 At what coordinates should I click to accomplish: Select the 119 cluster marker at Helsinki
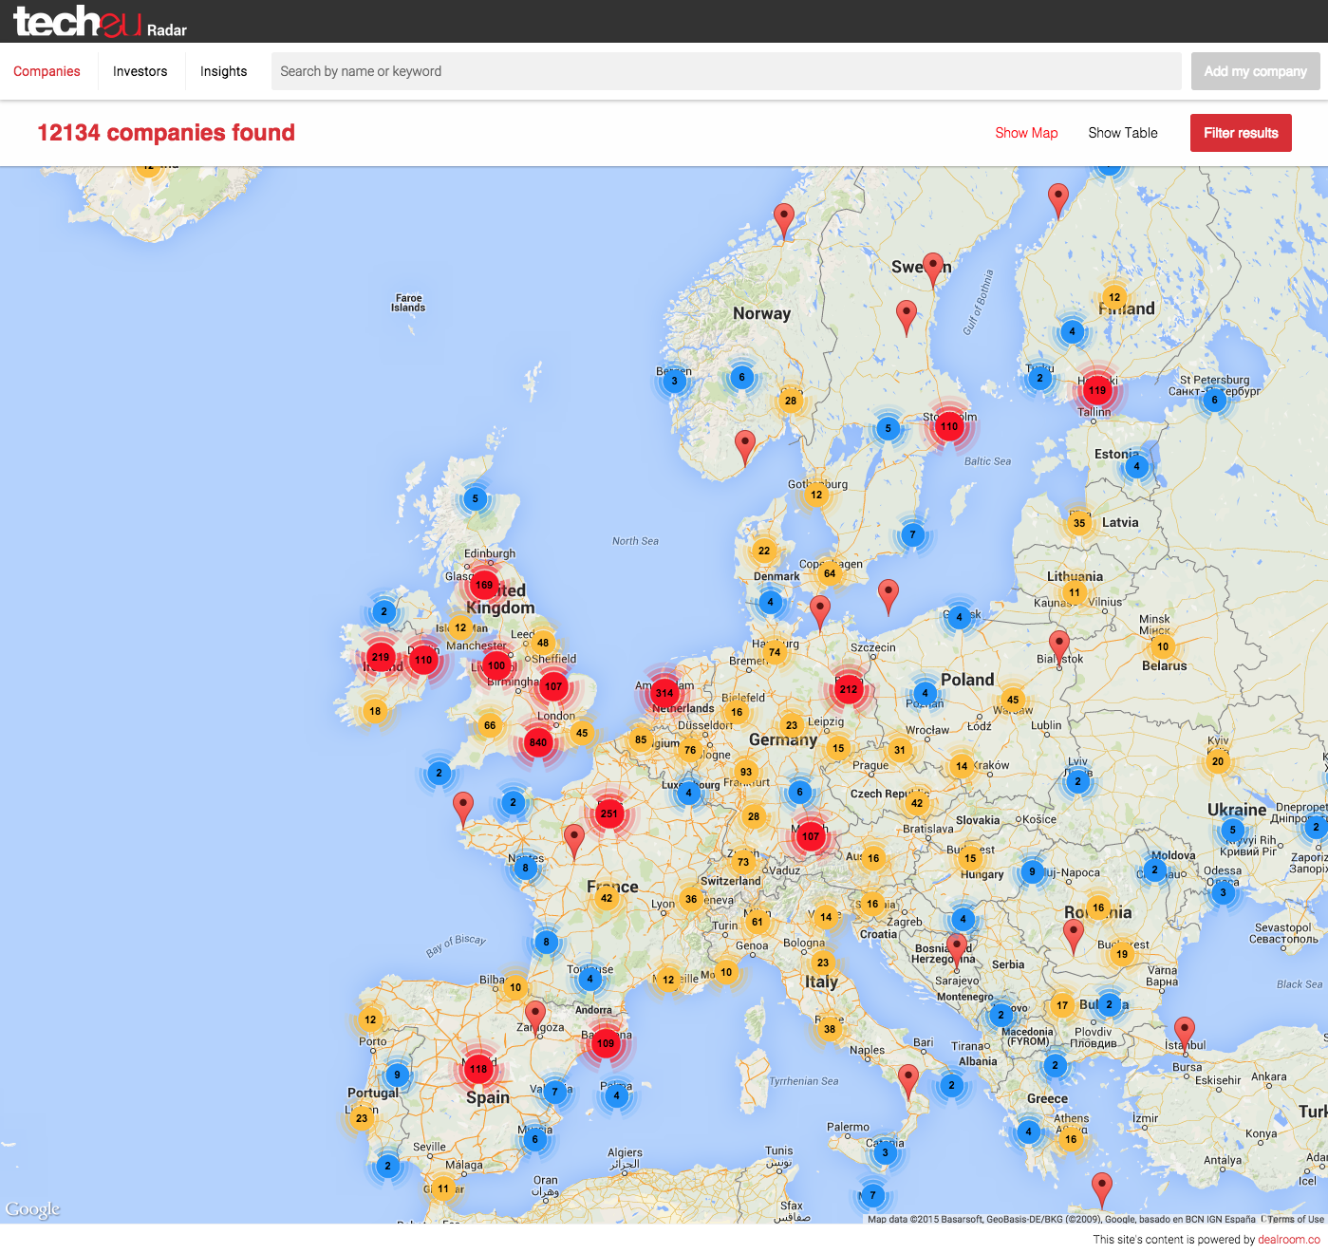pyautogui.click(x=1097, y=390)
